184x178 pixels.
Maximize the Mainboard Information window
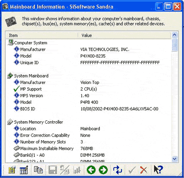point(168,6)
